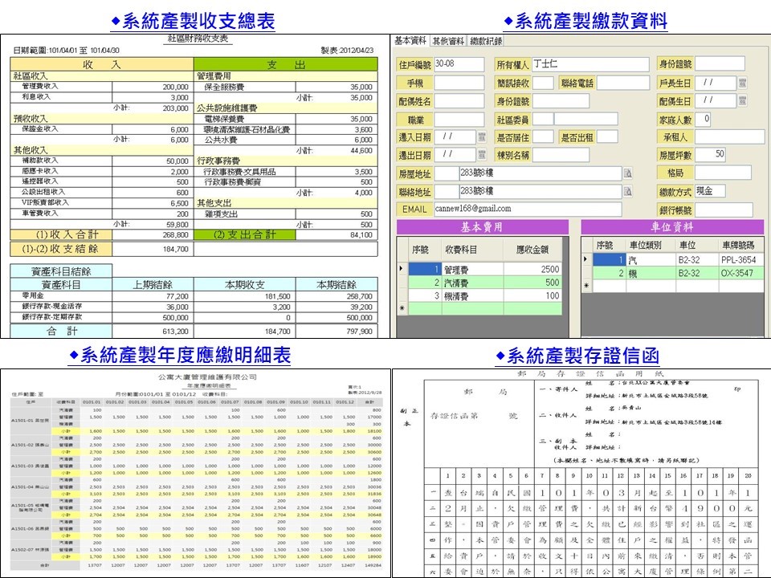This screenshot has width=771, height=578.
Task: Click the license plate cell OX-3547
Action: pos(741,273)
